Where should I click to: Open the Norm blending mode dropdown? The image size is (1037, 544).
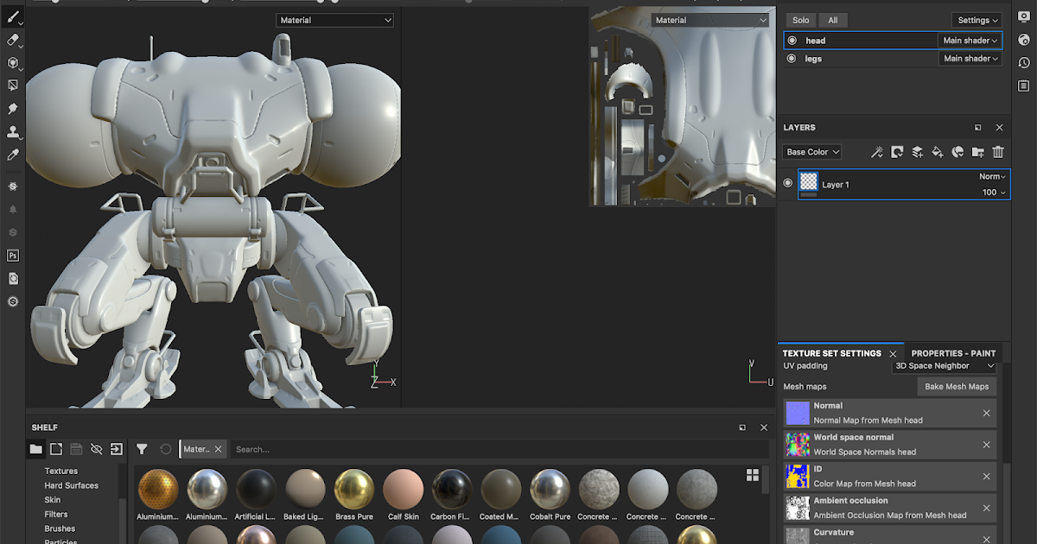click(991, 176)
